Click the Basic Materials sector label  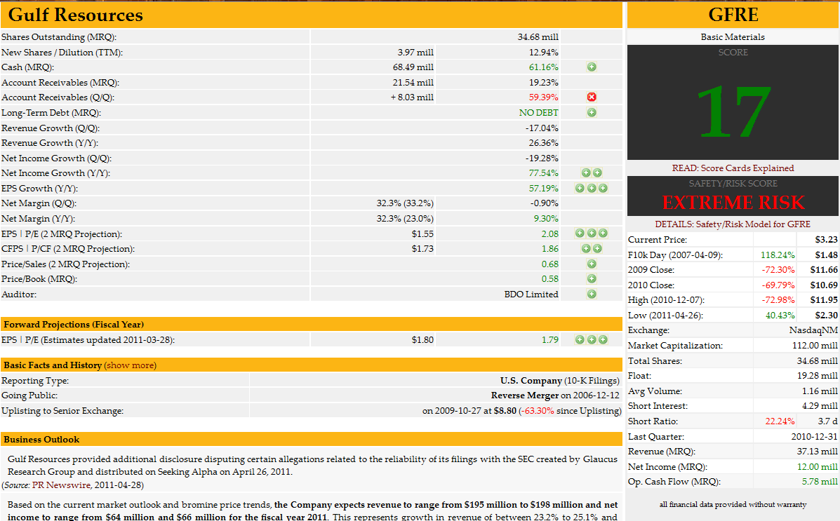coord(733,37)
